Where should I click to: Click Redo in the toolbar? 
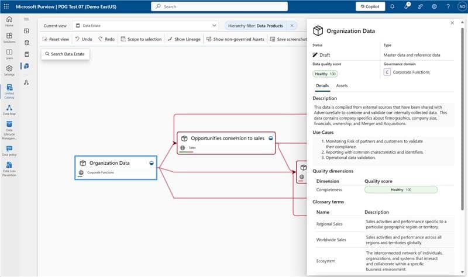point(106,39)
